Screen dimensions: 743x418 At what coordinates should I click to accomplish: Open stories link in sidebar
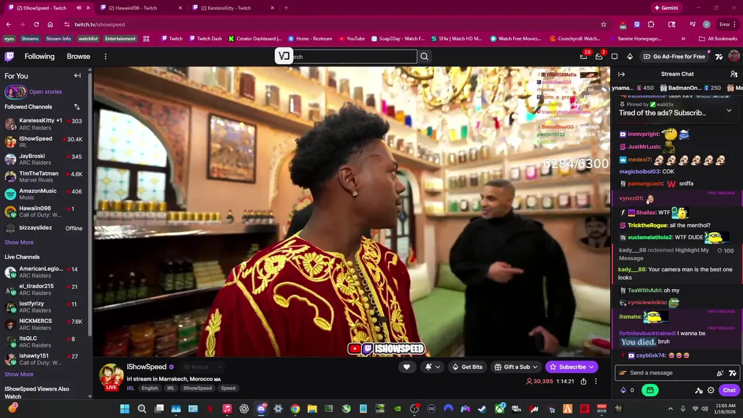point(45,92)
